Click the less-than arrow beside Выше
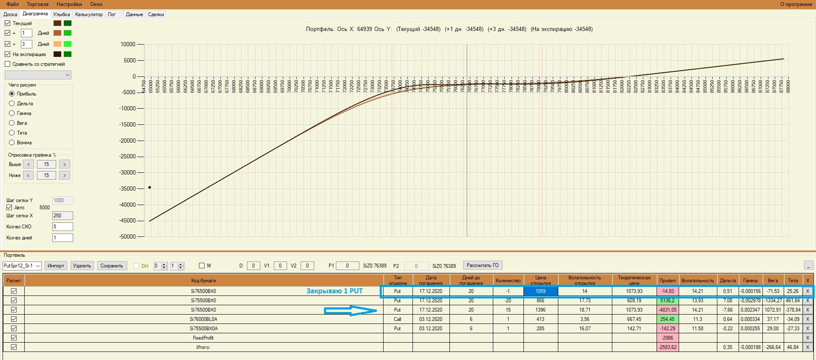The width and height of the screenshot is (816, 360). click(x=28, y=164)
